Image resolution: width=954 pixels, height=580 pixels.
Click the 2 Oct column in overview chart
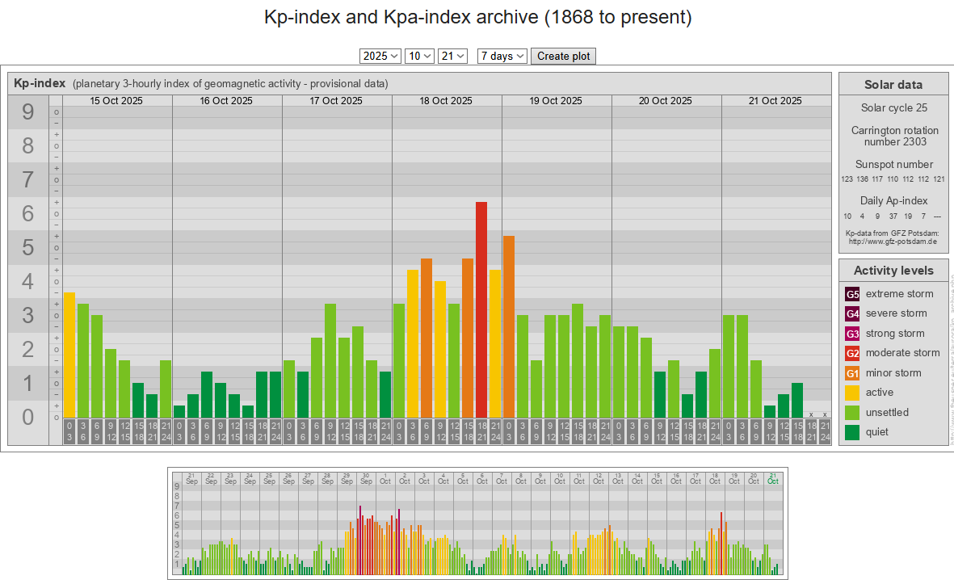pyautogui.click(x=405, y=524)
